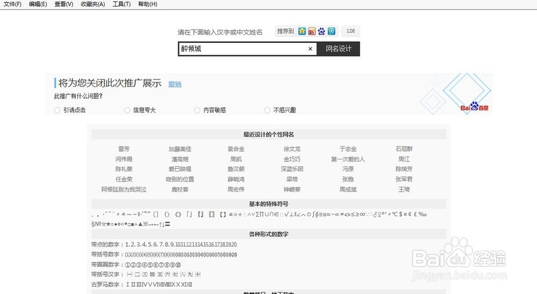Viewport: 537px width, 294px height.
Task: Click the 基本的特殊符号 section header
Action: pos(269,204)
